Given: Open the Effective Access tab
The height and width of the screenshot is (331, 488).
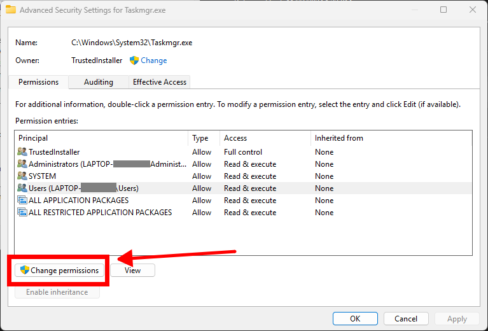Looking at the screenshot, I should click(x=159, y=82).
